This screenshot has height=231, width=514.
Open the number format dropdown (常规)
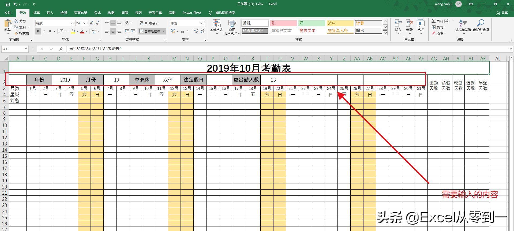(202, 23)
